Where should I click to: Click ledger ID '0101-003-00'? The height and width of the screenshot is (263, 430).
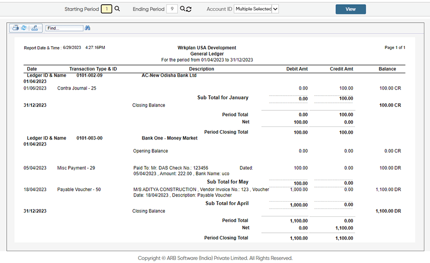click(89, 138)
